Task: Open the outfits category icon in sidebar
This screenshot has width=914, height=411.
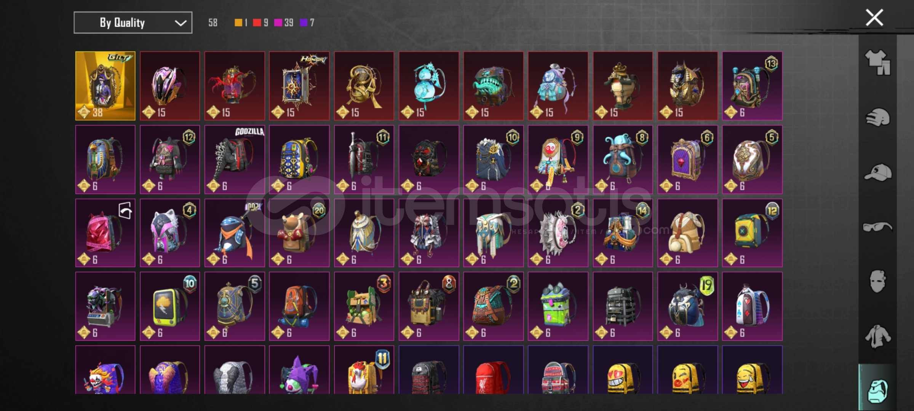Action: point(878,62)
